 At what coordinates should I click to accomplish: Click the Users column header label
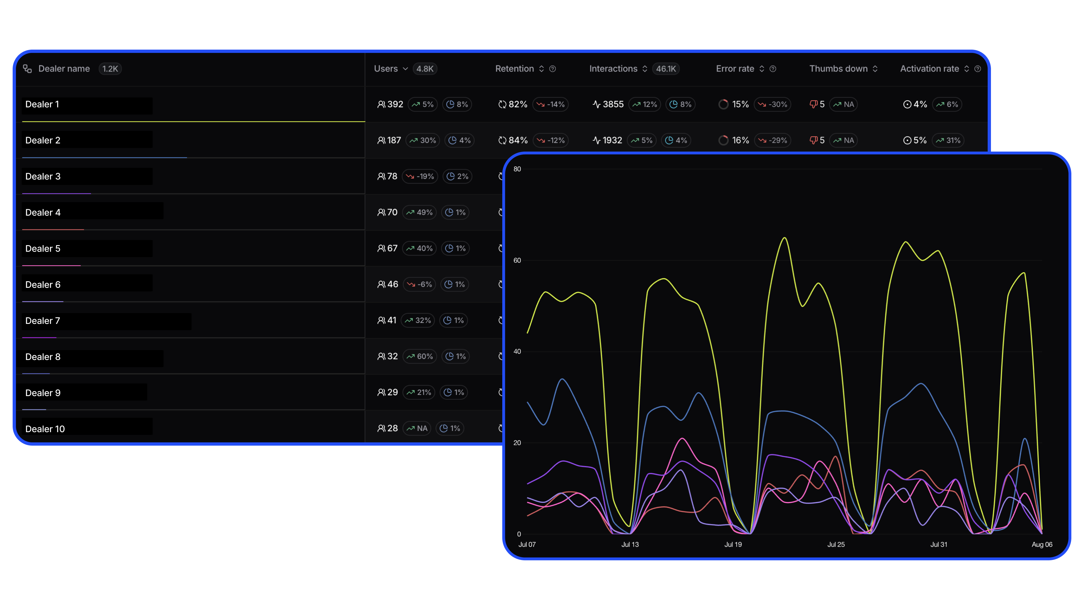pos(385,69)
